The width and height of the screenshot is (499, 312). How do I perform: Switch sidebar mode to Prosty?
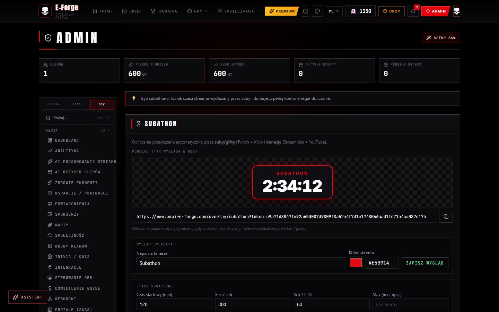pos(53,104)
